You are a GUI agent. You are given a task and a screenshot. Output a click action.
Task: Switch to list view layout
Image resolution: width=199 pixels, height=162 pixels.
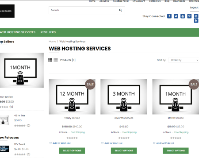(x=56, y=60)
